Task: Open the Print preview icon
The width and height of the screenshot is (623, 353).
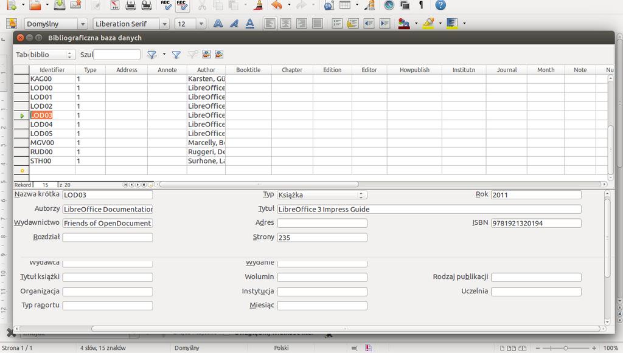Action: pos(147,5)
